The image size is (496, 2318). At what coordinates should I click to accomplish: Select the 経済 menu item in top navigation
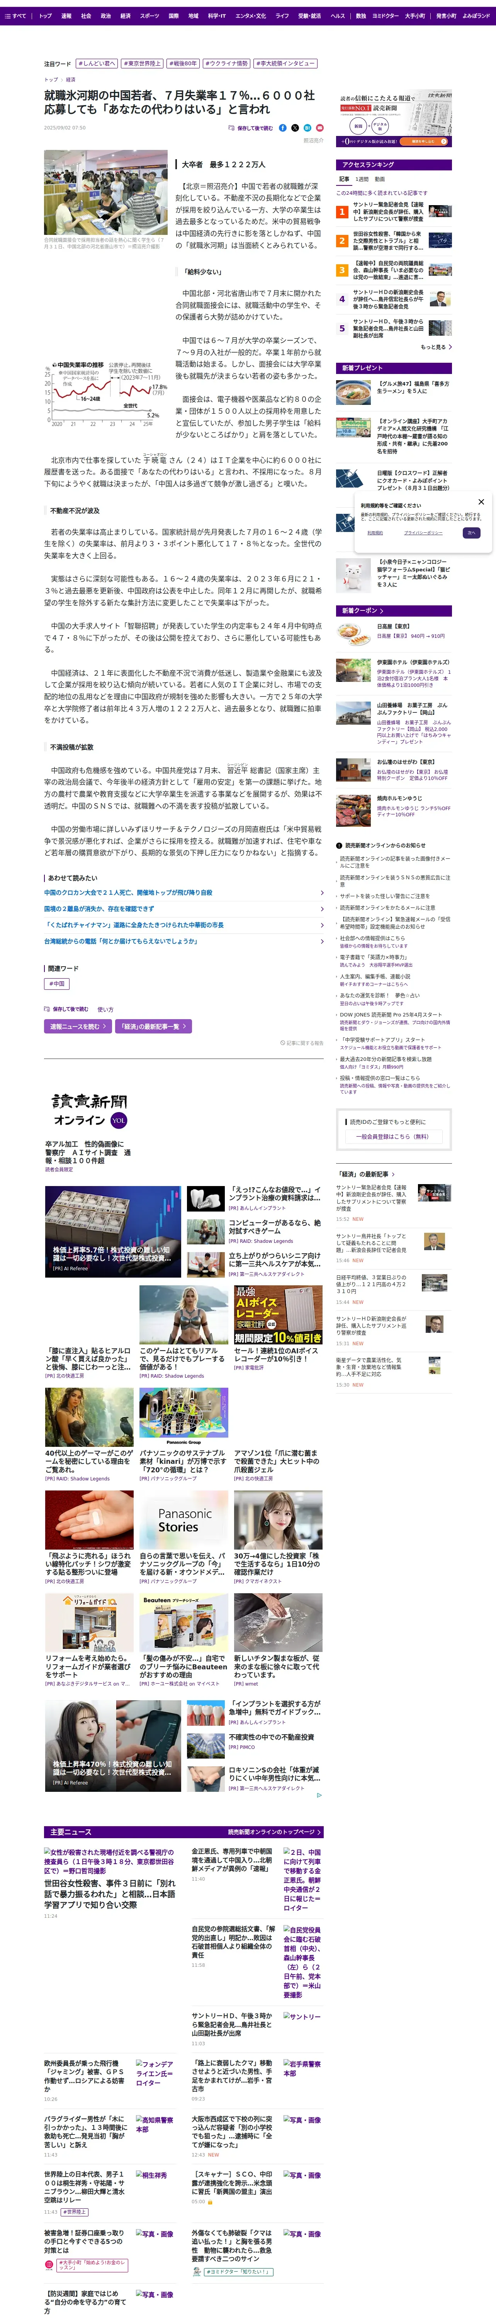point(125,15)
